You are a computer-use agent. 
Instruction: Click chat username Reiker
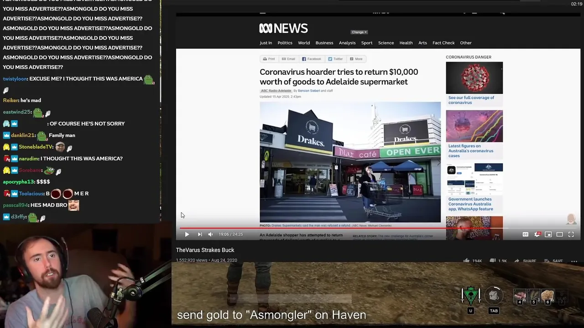pyautogui.click(x=11, y=100)
